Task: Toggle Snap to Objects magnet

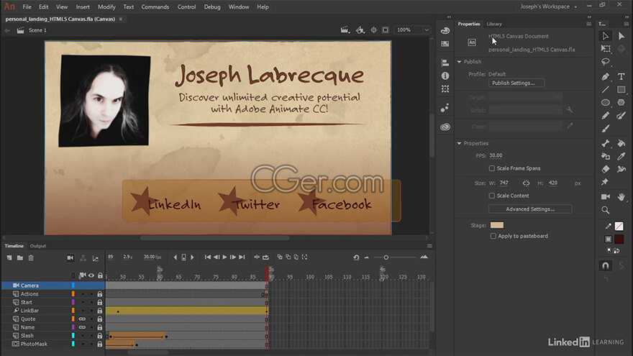Action: [606, 265]
